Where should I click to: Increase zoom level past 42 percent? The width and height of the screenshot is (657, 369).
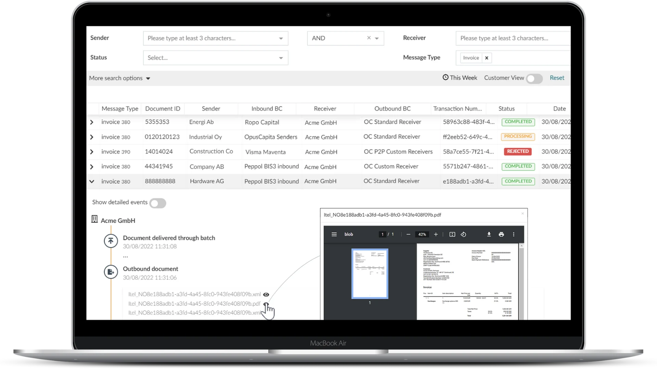click(436, 234)
